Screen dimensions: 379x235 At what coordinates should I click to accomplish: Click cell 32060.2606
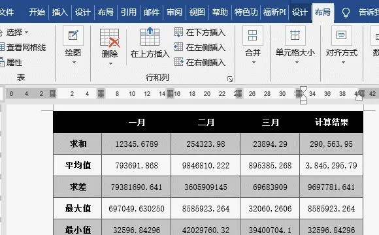pyautogui.click(x=270, y=208)
